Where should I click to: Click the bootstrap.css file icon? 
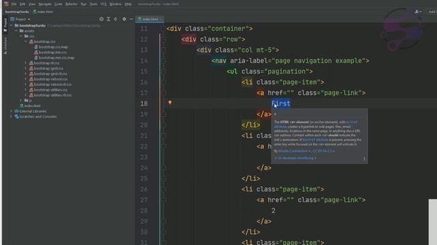point(31,42)
